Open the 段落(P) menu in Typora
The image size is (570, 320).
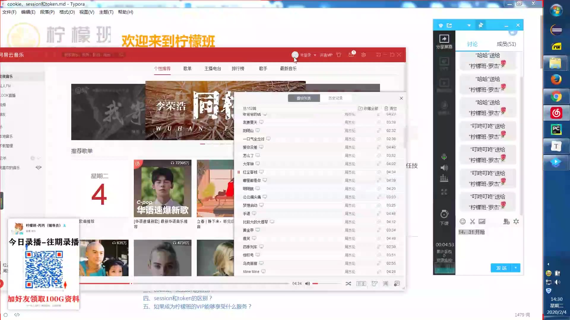click(47, 12)
